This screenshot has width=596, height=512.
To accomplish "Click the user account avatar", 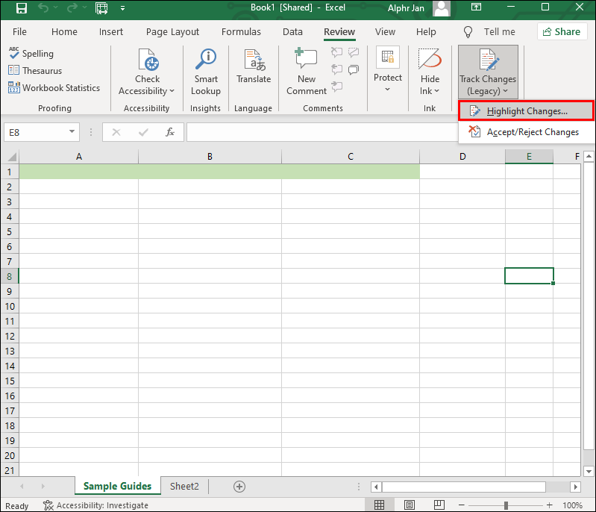I will [442, 8].
